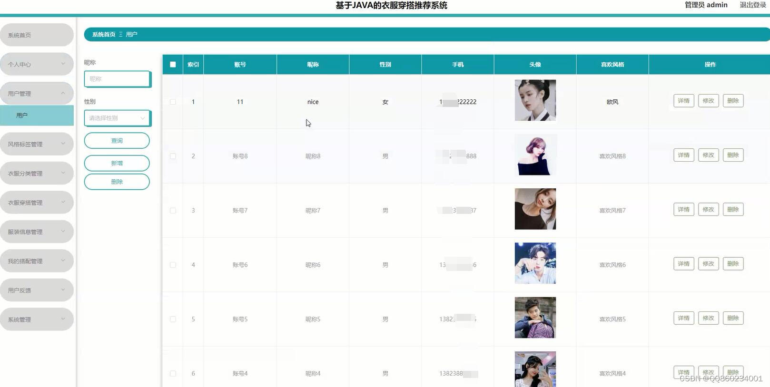Screen dimensions: 770x387
Task: Check the box beside row 账号5
Action: click(x=173, y=319)
